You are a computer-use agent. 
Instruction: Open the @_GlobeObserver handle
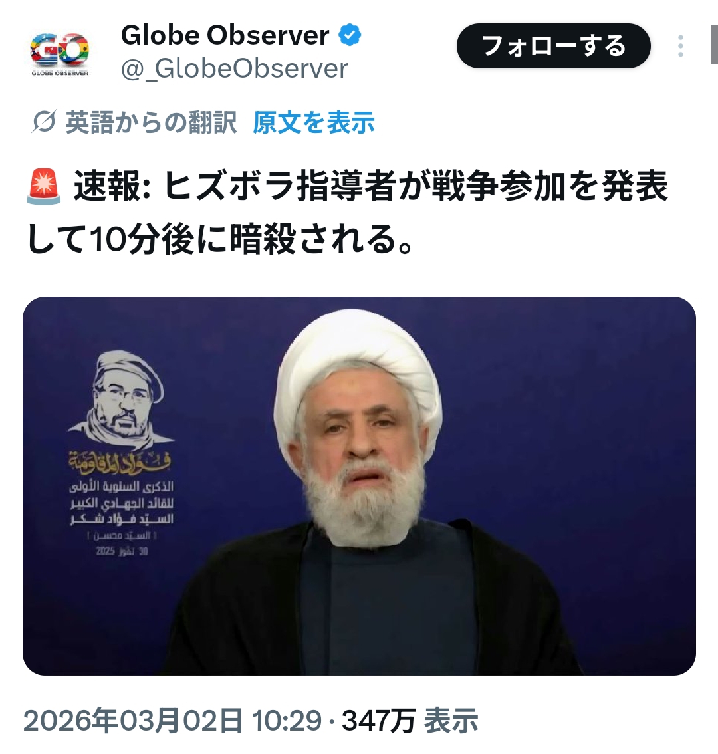click(234, 68)
